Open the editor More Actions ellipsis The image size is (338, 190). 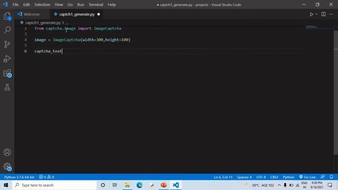tap(331, 14)
